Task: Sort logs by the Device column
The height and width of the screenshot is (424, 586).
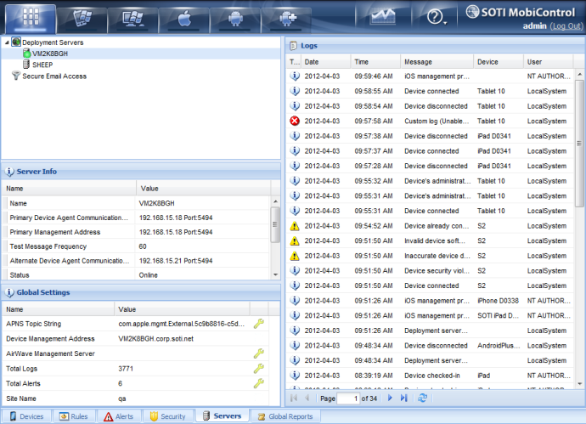Action: pos(499,62)
